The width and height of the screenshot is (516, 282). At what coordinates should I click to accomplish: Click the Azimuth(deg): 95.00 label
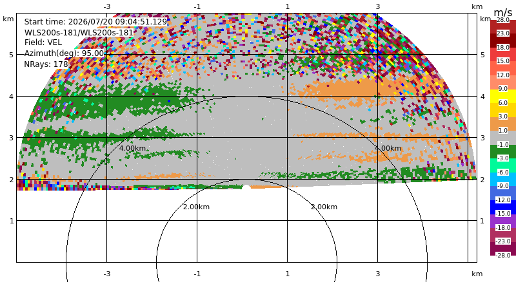(x=64, y=53)
